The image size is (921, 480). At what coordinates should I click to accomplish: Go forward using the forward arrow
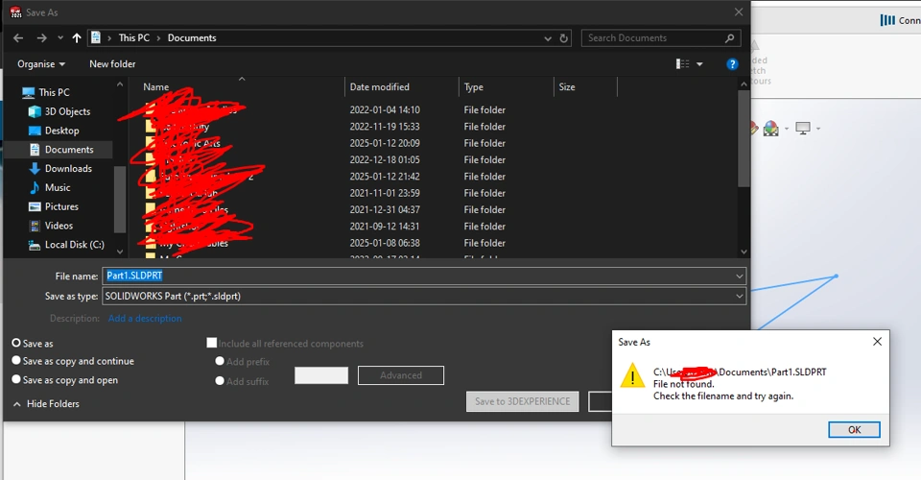click(x=41, y=38)
